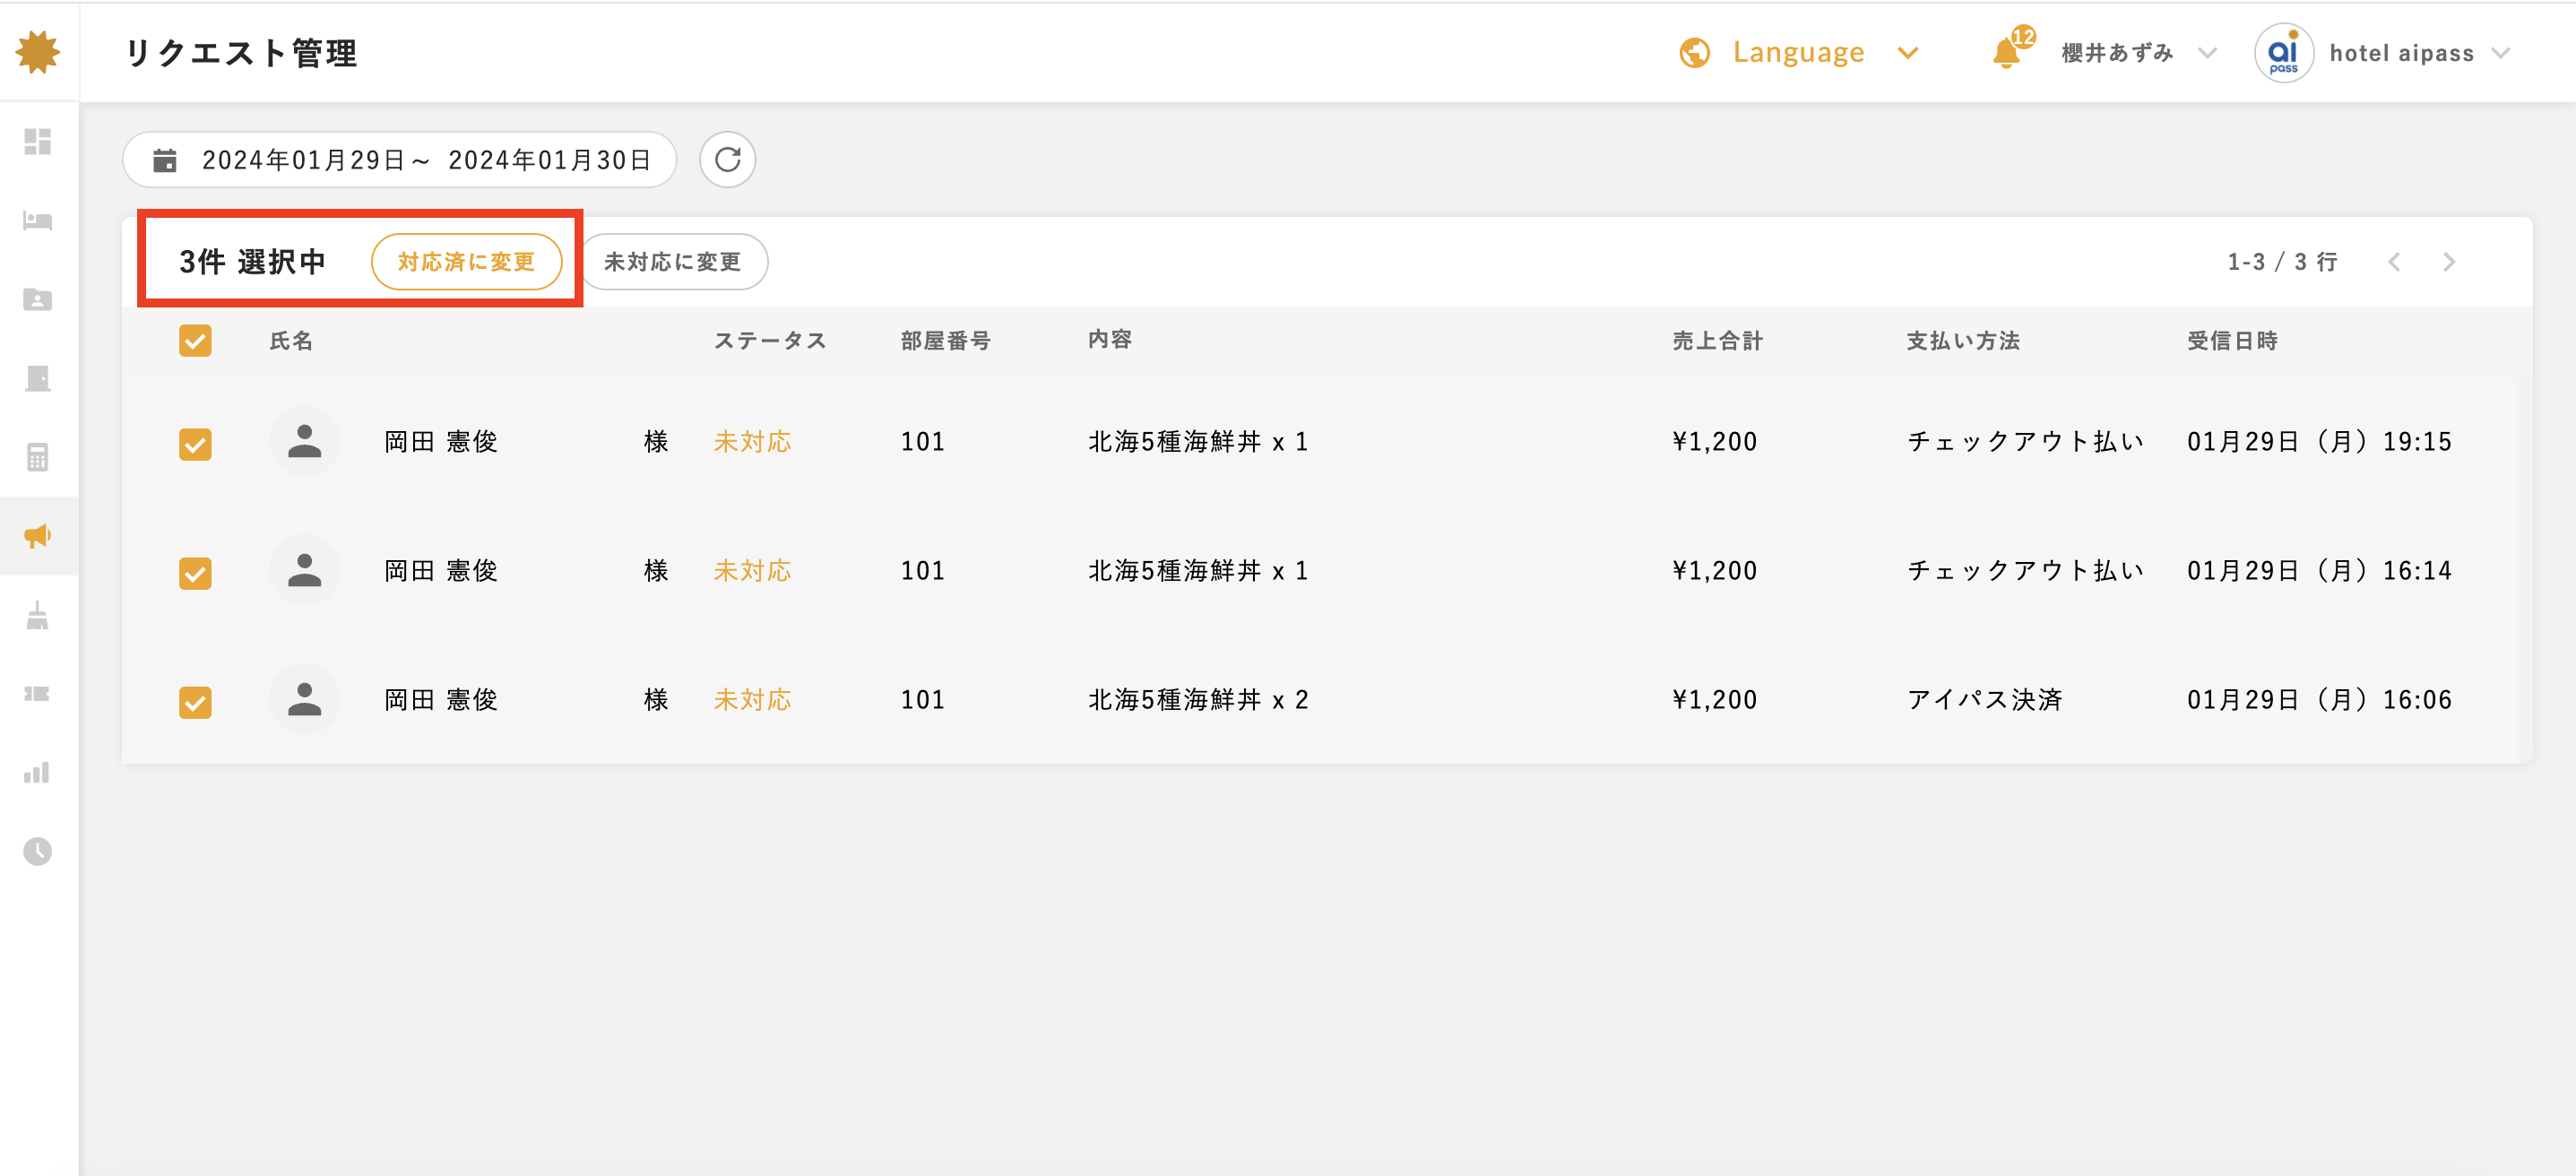This screenshot has height=1176, width=2576.
Task: Uncheck the select-all header checkbox
Action: point(195,340)
